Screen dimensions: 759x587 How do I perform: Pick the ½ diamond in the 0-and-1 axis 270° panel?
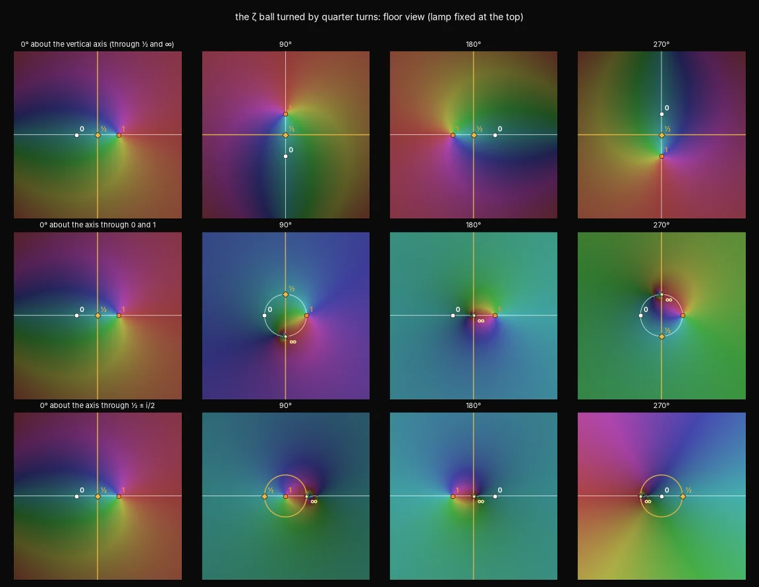click(x=661, y=336)
